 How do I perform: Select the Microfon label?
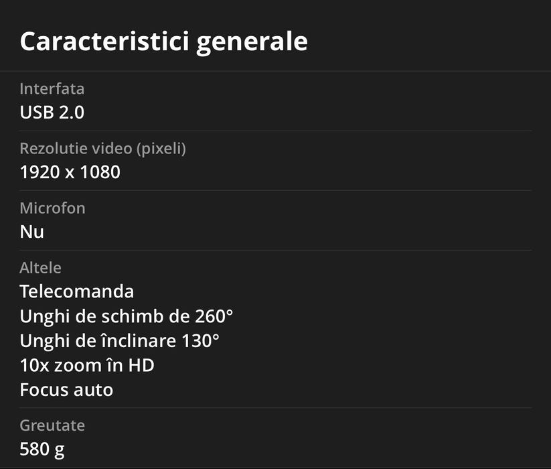(52, 208)
